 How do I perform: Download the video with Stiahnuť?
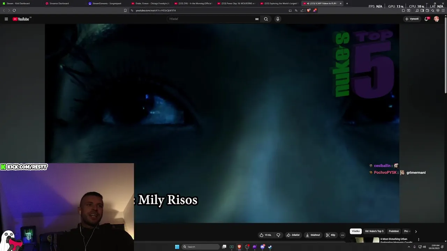(x=313, y=235)
